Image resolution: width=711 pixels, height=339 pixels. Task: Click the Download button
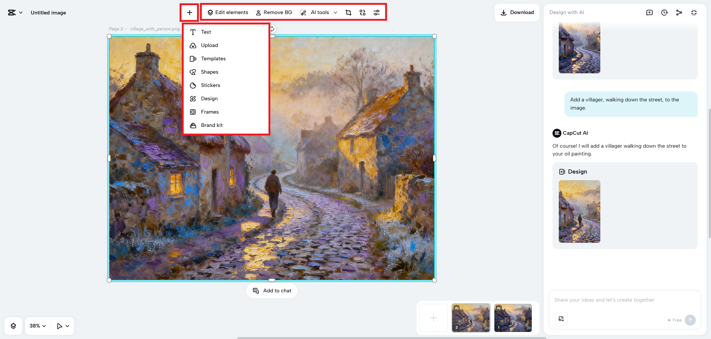(x=517, y=13)
